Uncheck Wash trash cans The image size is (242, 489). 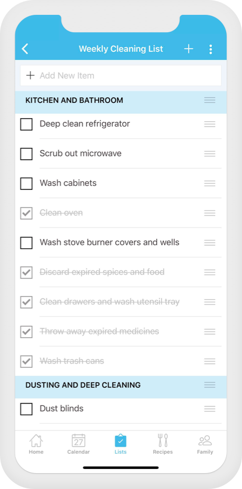coord(26,361)
